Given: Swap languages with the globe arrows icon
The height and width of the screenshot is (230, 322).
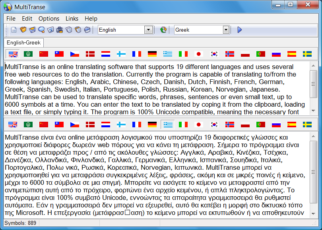Looking at the screenshot, I should [x=163, y=30].
